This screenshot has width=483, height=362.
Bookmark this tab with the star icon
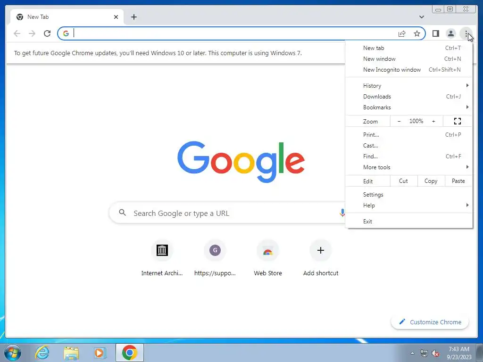(417, 33)
